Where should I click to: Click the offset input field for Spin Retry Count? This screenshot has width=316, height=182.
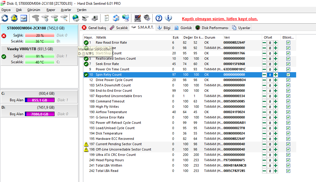pos(270,75)
